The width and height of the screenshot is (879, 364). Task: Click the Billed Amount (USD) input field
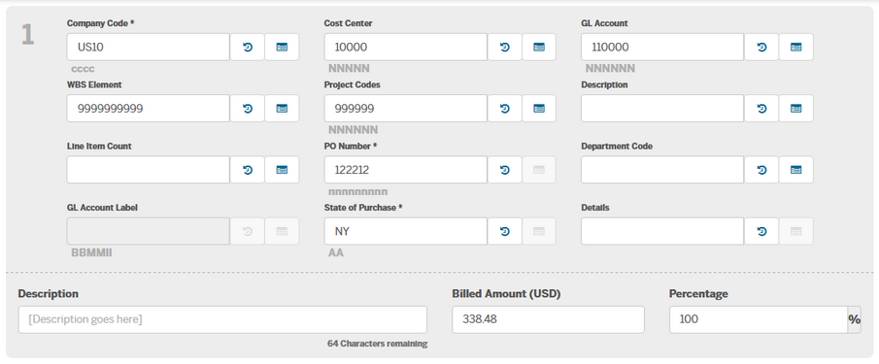click(548, 319)
